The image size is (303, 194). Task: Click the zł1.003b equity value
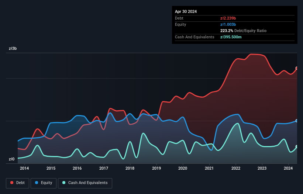228,24
